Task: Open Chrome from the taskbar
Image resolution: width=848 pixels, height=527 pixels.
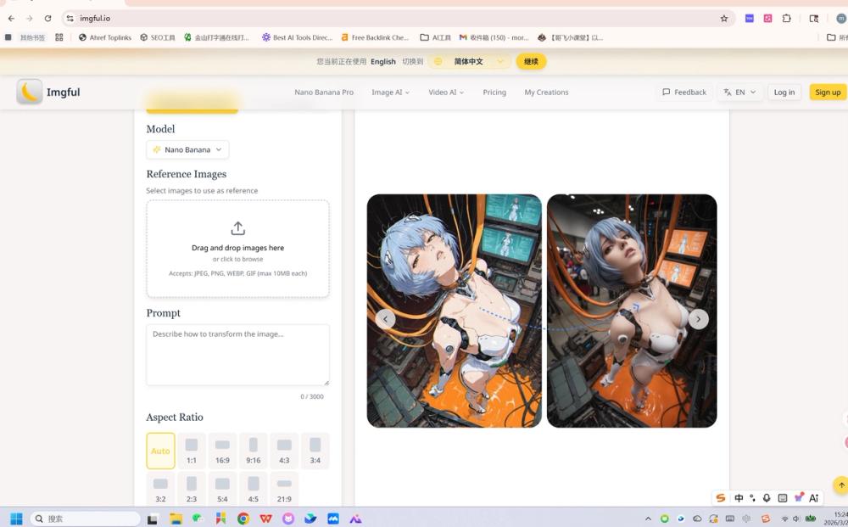Action: pos(243,519)
